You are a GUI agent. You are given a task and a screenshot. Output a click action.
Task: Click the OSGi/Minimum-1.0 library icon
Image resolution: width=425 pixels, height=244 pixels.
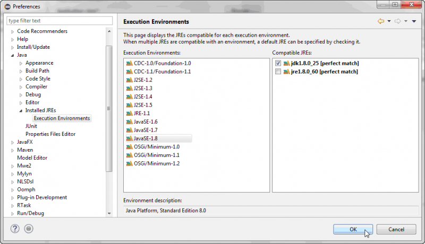coord(129,147)
